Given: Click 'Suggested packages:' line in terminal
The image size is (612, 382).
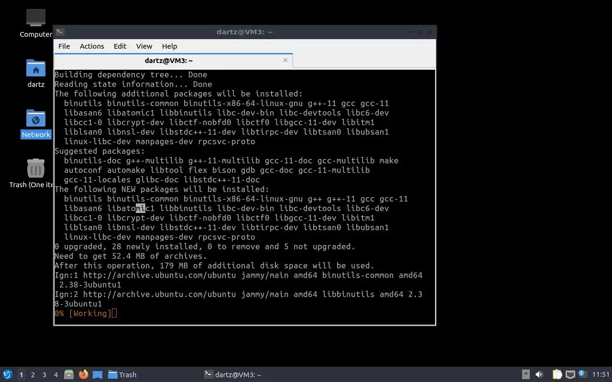Looking at the screenshot, I should point(99,151).
